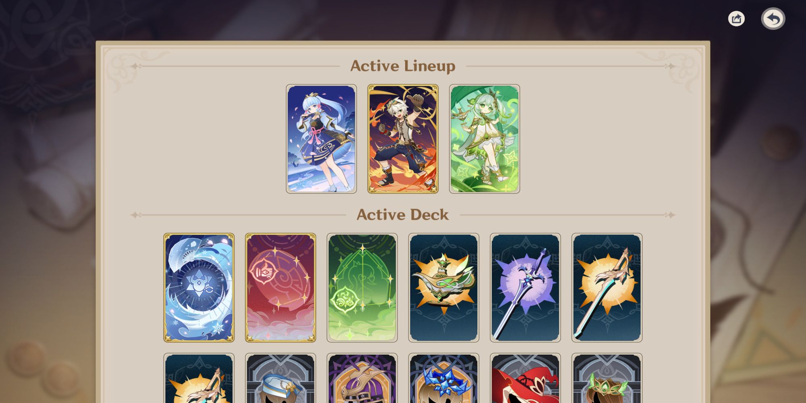This screenshot has height=403, width=806.
Task: Click the return back arrow button
Action: pos(773,19)
